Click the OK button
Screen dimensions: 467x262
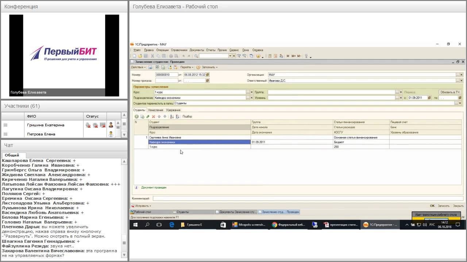tap(432, 206)
